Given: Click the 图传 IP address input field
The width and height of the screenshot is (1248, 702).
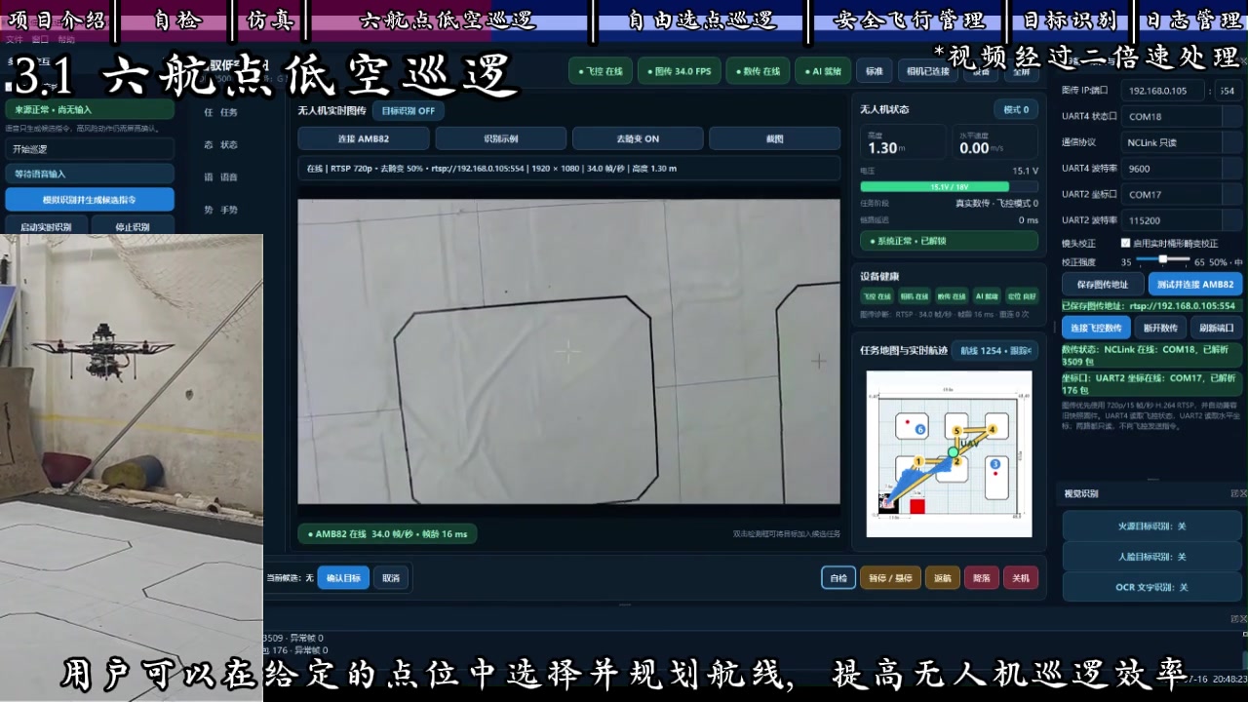Looking at the screenshot, I should coord(1163,91).
